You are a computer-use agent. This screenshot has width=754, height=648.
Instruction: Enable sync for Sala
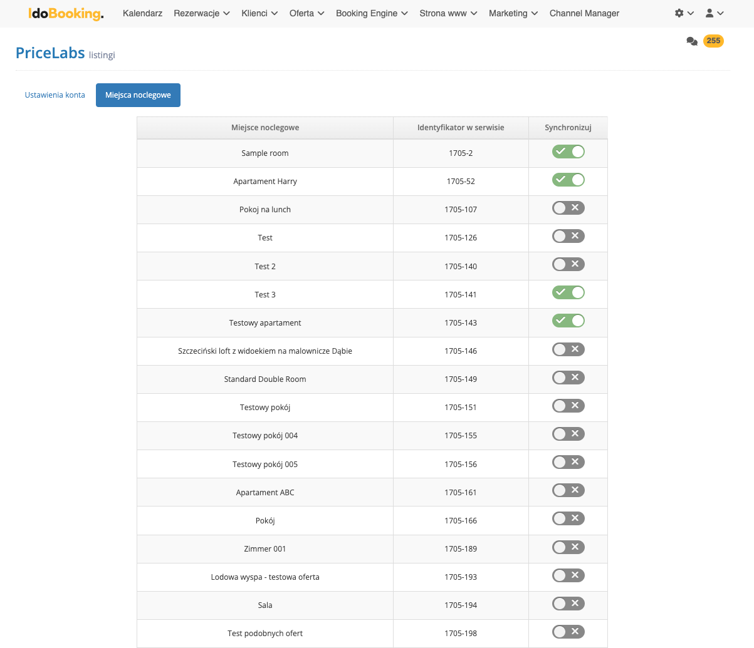click(568, 604)
